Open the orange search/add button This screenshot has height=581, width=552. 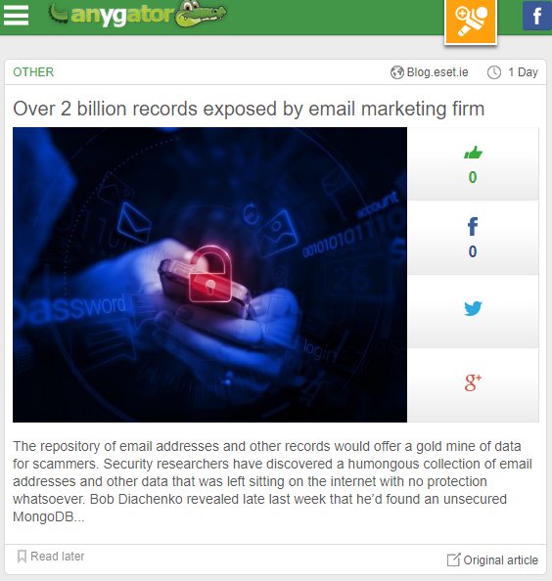471,22
